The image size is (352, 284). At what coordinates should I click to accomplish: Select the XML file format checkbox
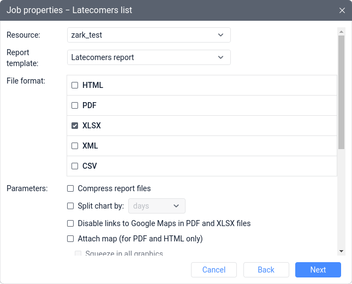click(x=75, y=146)
